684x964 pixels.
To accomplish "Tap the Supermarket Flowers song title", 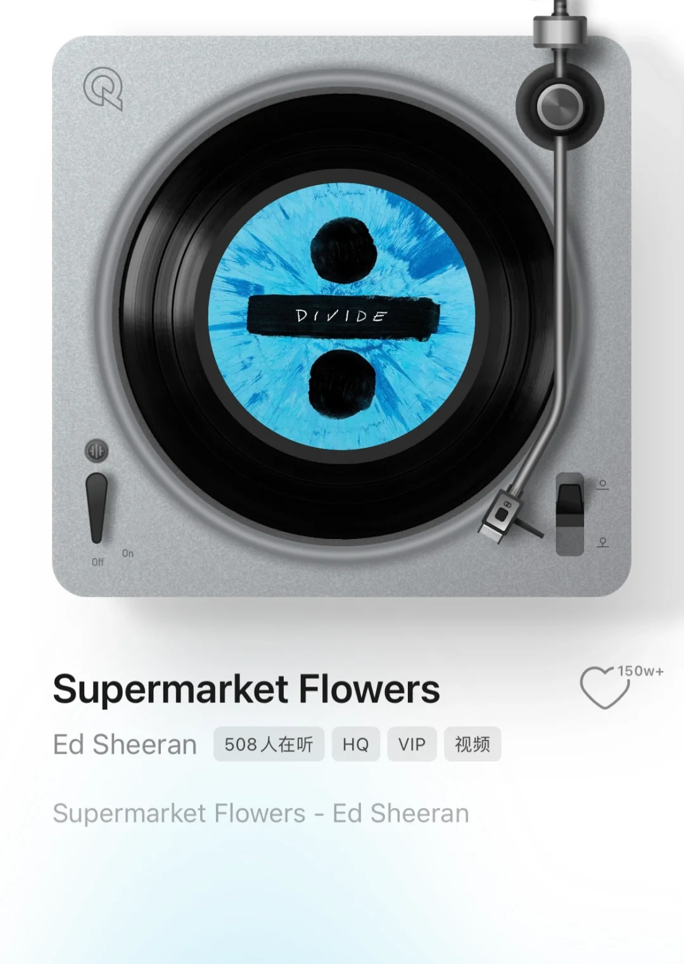I will click(246, 689).
